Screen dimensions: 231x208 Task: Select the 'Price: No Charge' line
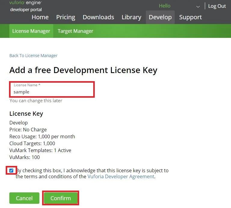pos(28,130)
